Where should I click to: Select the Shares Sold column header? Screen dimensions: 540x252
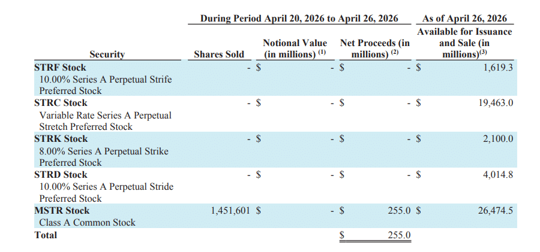[219, 54]
